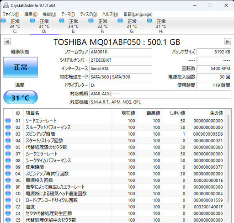Click the serial number field 27DECBIXT
The width and height of the screenshot is (234, 223).
pos(121,60)
